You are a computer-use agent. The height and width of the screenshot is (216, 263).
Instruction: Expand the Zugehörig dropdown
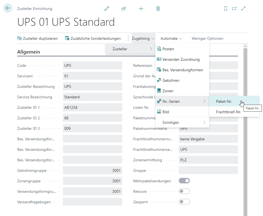[143, 38]
